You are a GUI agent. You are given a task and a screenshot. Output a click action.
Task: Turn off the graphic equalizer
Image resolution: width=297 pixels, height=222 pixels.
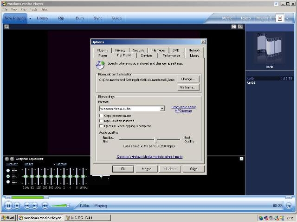point(12,164)
